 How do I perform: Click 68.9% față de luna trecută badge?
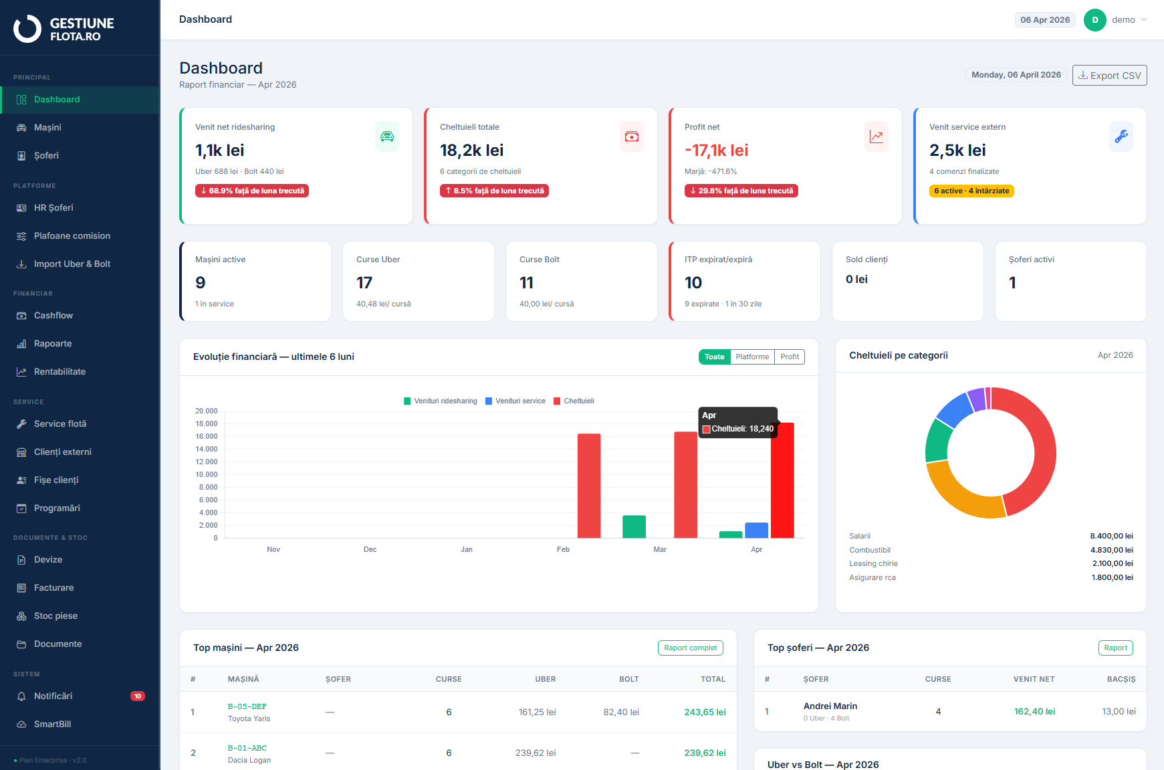pos(252,191)
